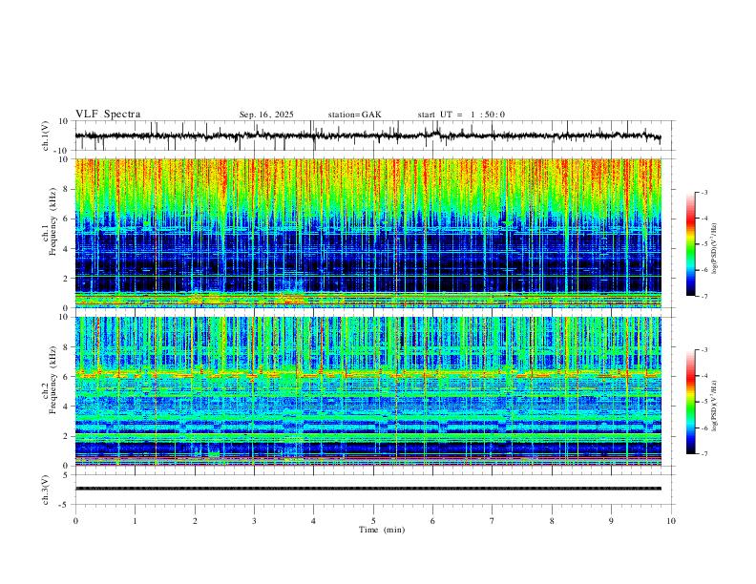The image size is (756, 584).
Task: Click the 6 kHz band in ch.2 spectrogram
Action: point(367,373)
